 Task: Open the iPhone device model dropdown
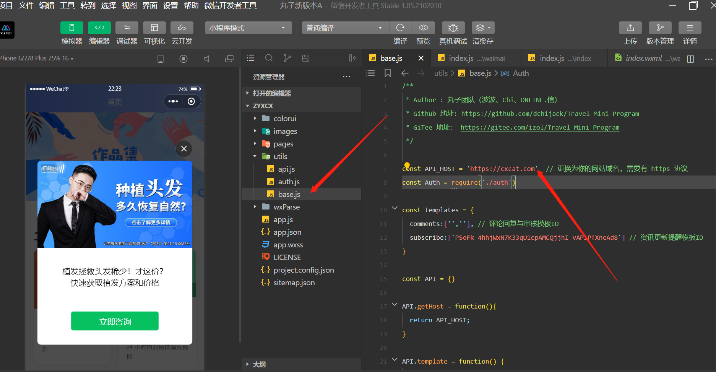click(37, 58)
